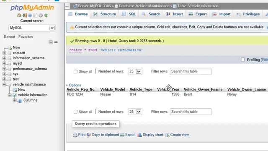Click the Print printer icon
268x151 pixels.
click(x=75, y=135)
